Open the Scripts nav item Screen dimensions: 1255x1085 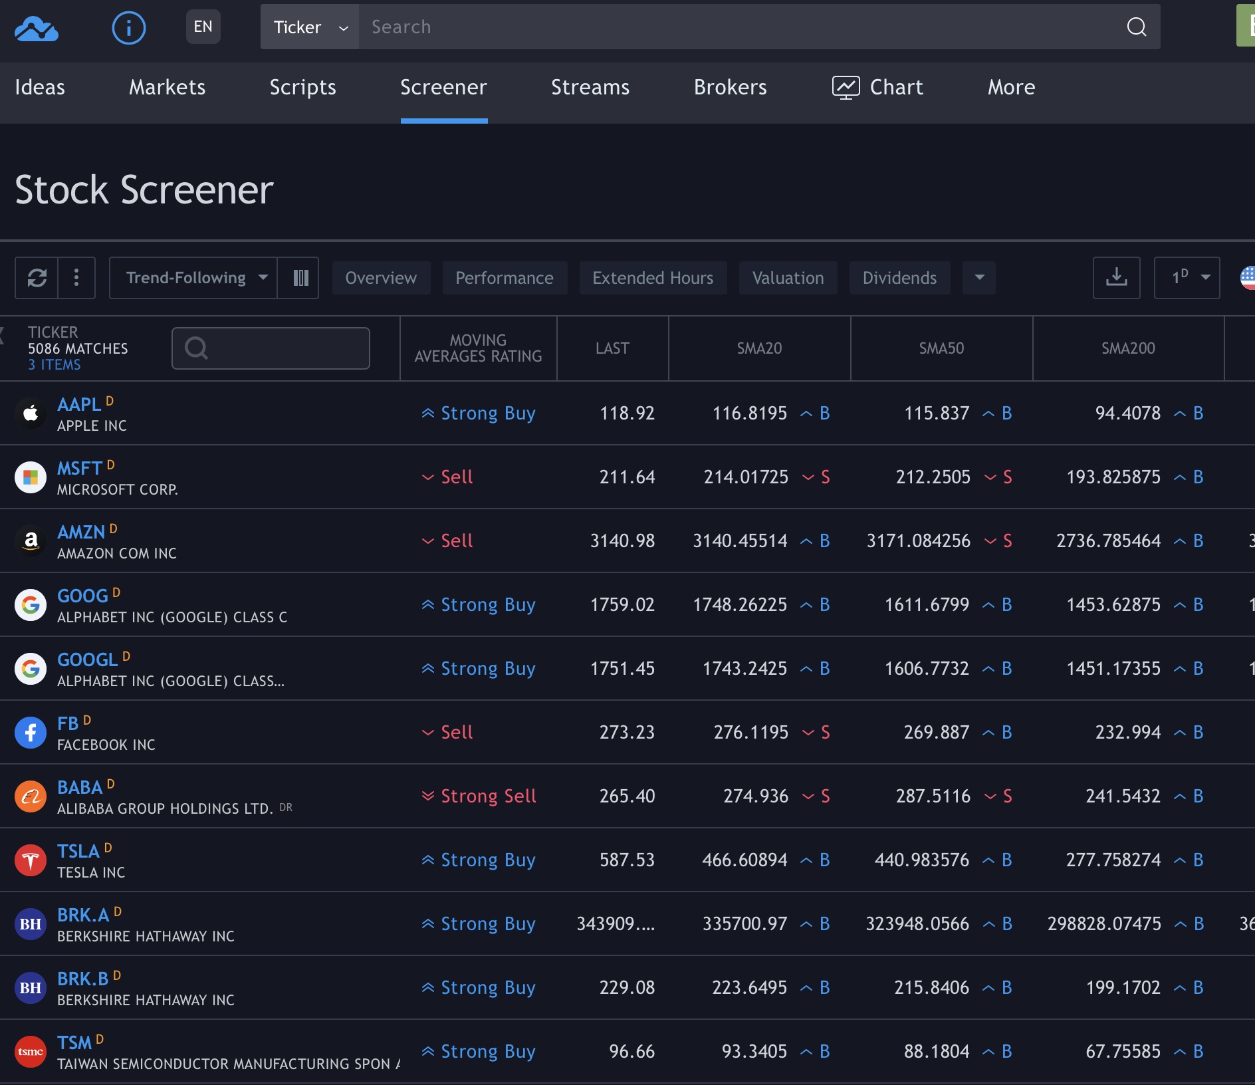302,87
